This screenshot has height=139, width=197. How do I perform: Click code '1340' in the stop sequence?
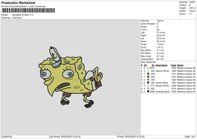pos(174,80)
